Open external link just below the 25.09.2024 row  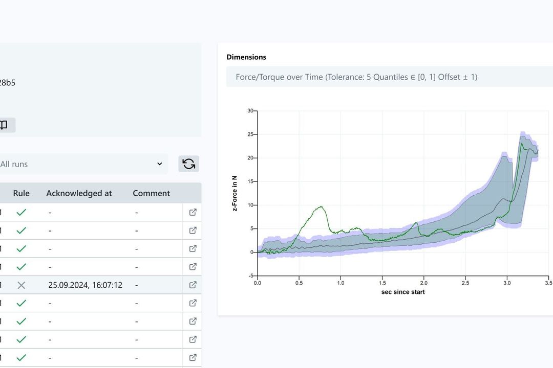point(193,303)
